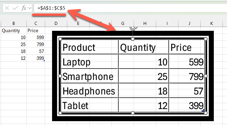Select the column K header
The width and height of the screenshot is (227, 126).
click(212, 24)
